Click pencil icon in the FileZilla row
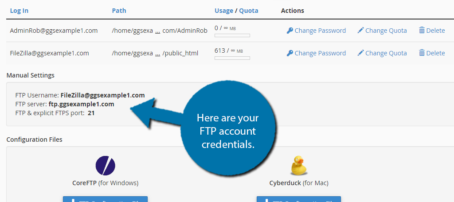Screen dimensions: 454x202 pos(361,53)
